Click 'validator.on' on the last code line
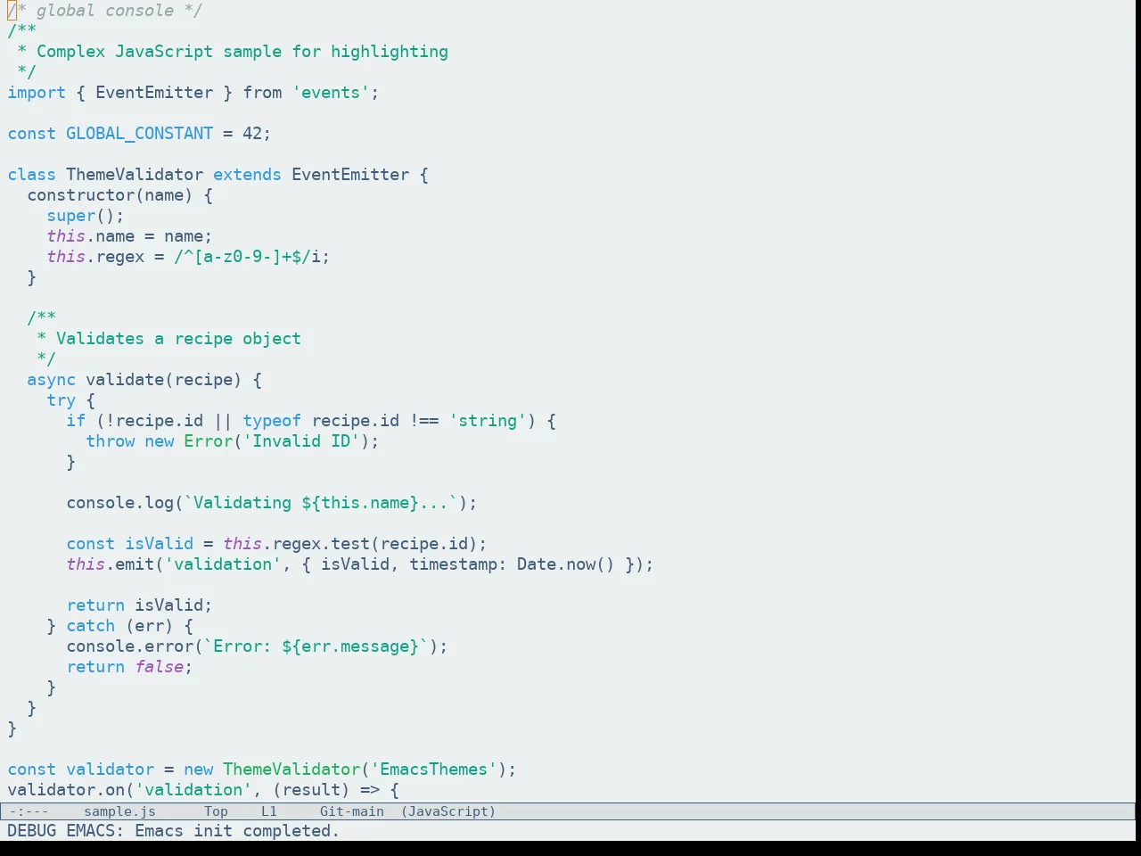This screenshot has width=1141, height=856. click(x=66, y=790)
